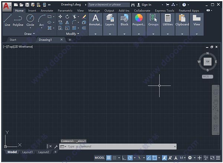Click the WCS coordinate system button
Image resolution: width=223 pixels, height=163 pixels.
[x=207, y=76]
